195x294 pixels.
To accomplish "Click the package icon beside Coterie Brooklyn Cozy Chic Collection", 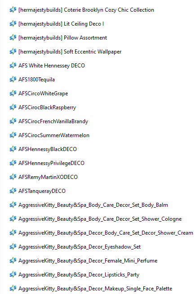I will click(13, 9).
